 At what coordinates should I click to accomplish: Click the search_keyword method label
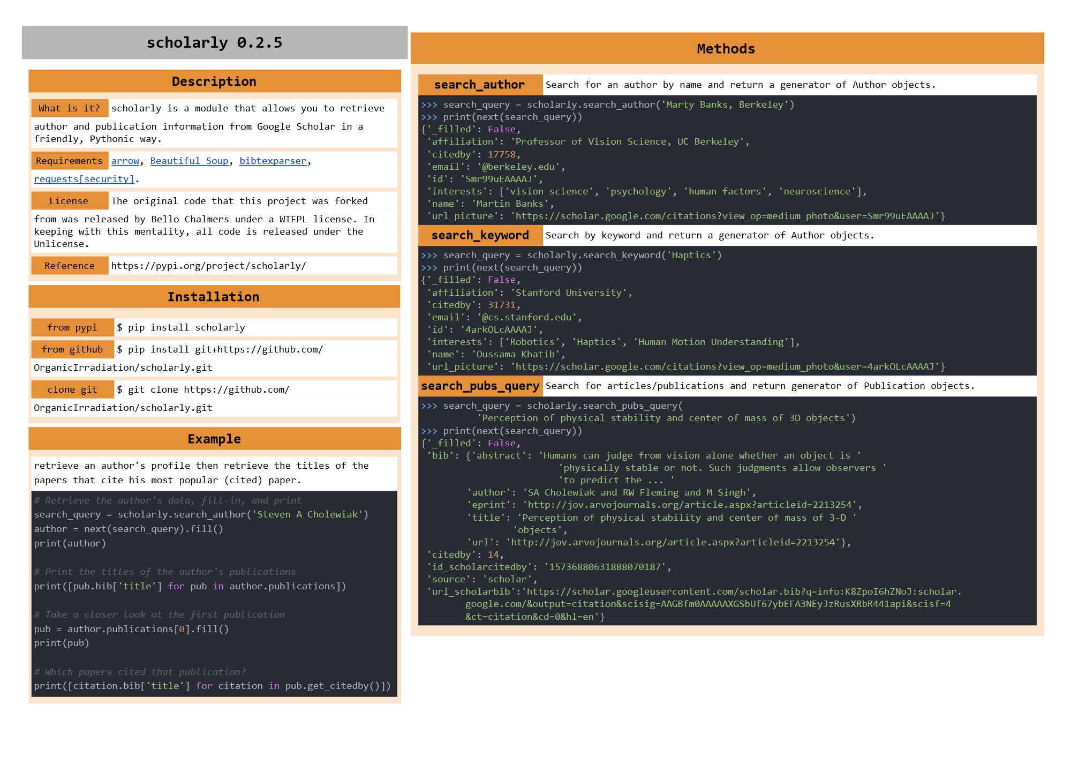click(480, 235)
